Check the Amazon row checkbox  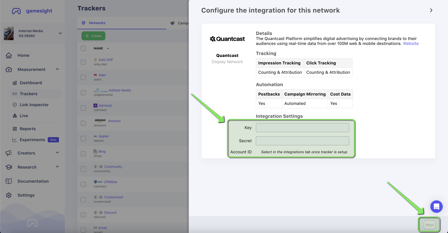83,123
